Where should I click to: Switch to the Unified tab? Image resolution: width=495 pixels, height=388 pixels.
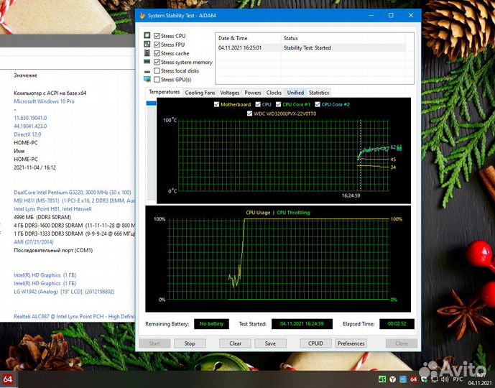click(x=295, y=93)
